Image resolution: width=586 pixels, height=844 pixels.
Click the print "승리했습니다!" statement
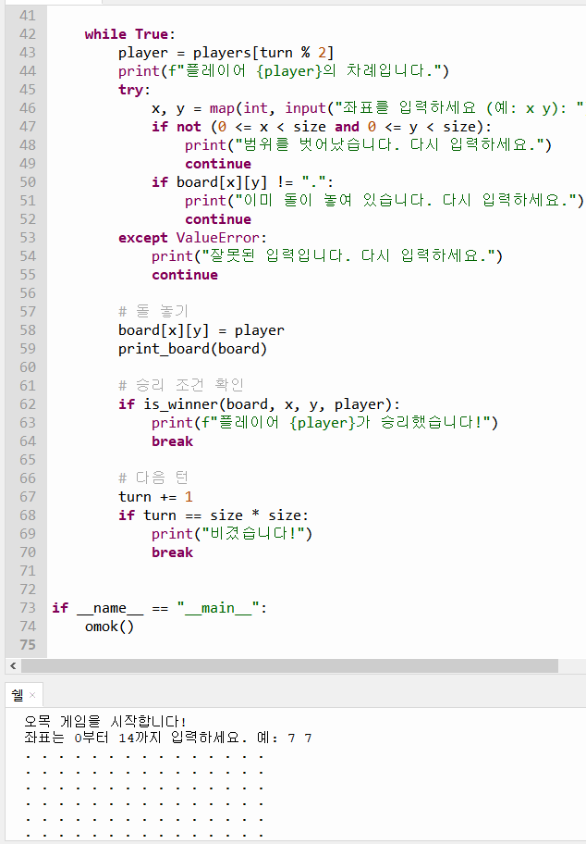(x=324, y=423)
